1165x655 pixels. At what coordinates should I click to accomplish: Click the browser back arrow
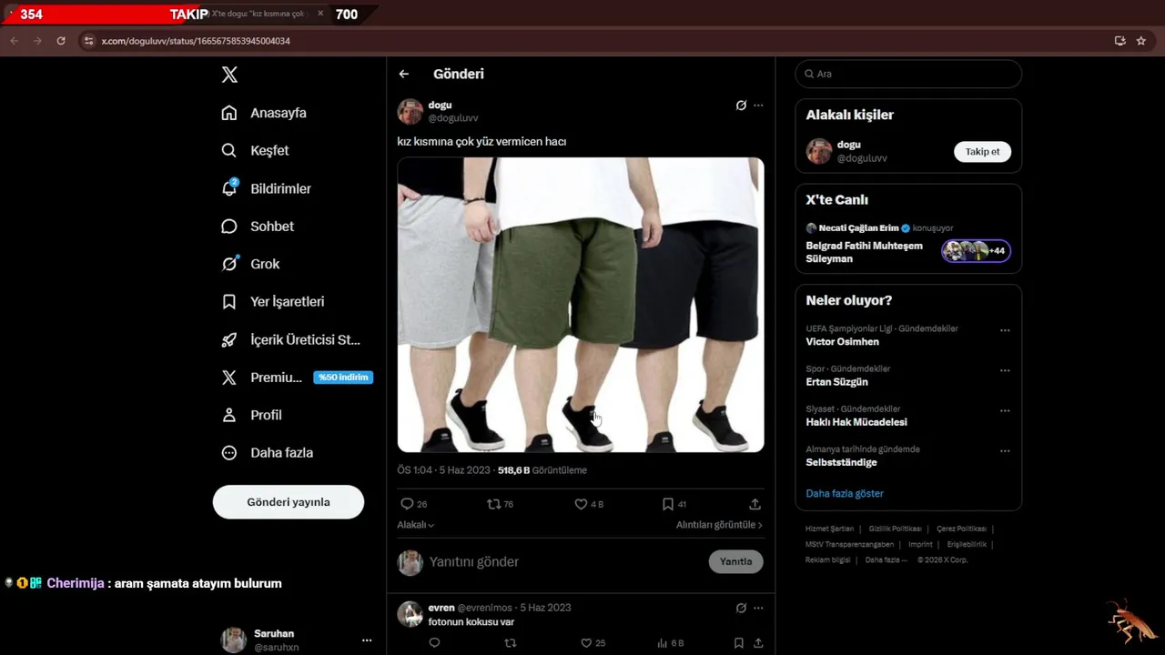pos(14,41)
